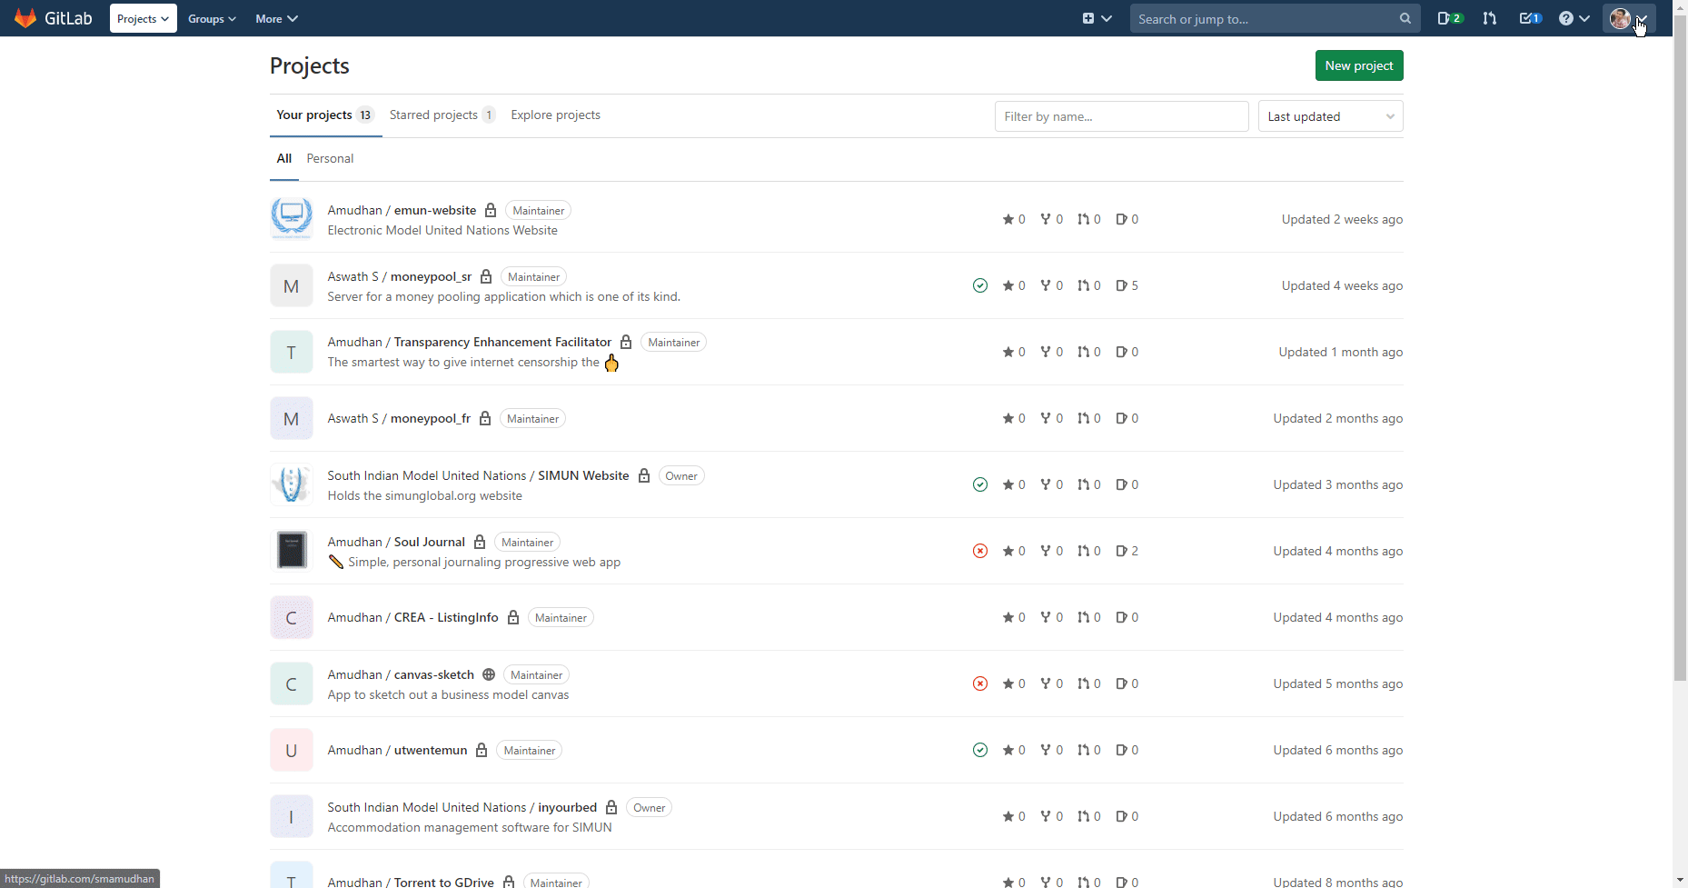The image size is (1688, 888).
Task: Open the help question mark icon
Action: pos(1567,18)
